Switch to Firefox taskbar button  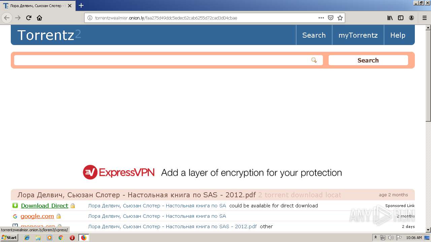point(84,238)
